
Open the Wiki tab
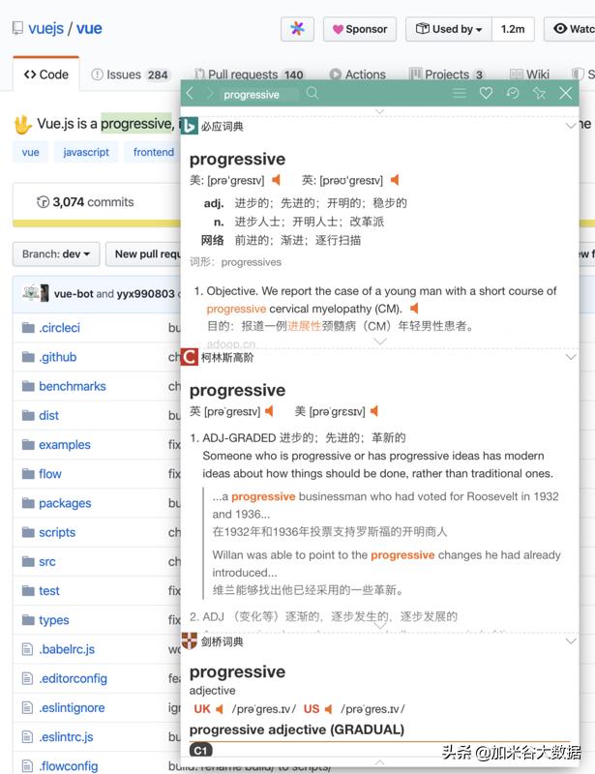pyautogui.click(x=529, y=74)
